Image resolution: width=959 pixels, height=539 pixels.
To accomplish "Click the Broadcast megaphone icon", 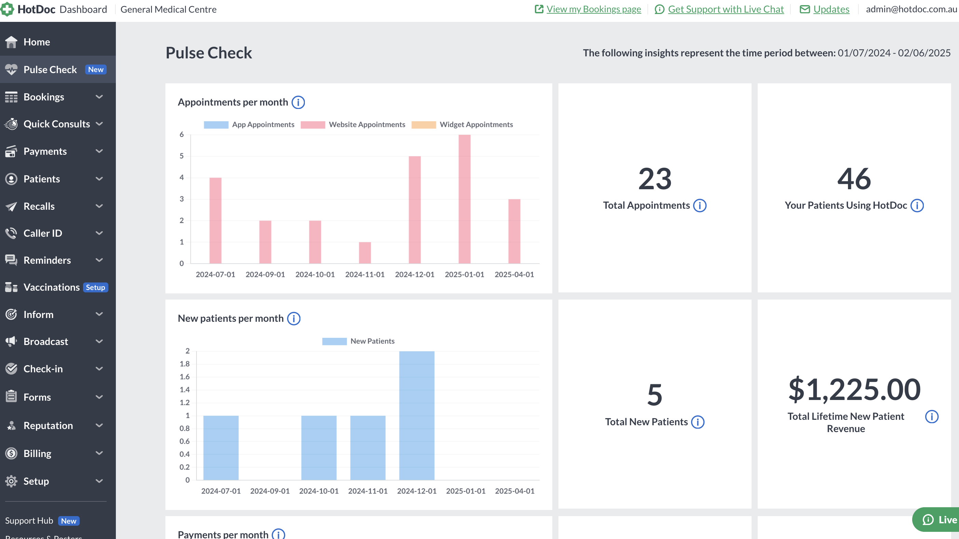I will (11, 342).
